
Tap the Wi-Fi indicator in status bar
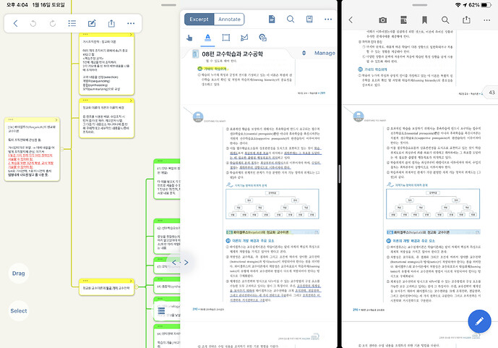click(458, 5)
